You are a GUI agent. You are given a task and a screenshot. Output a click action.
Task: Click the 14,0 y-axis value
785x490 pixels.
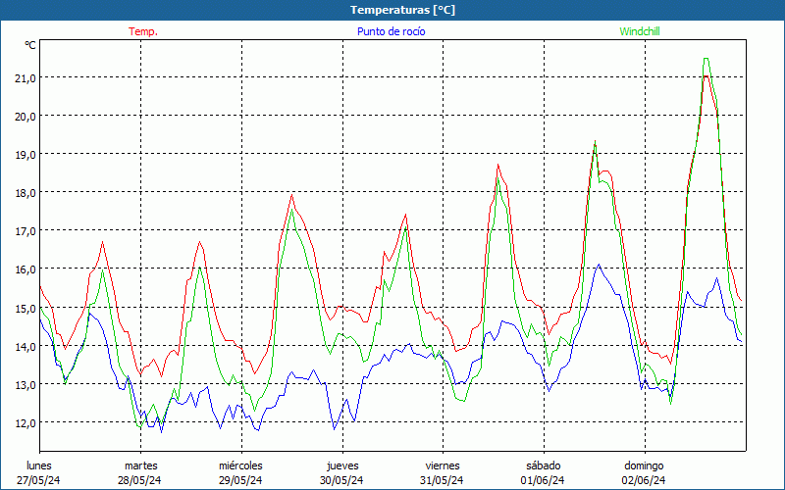(26, 346)
